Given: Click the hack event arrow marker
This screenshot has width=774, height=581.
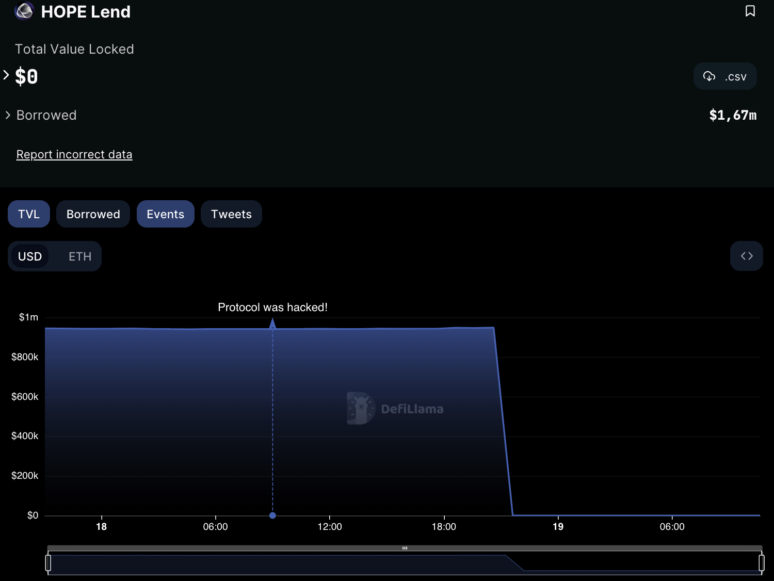Looking at the screenshot, I should (x=272, y=324).
